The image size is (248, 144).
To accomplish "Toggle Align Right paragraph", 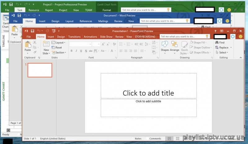I will (131, 51).
